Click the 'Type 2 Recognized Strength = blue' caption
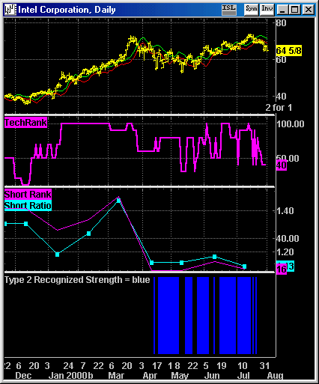 pyautogui.click(x=77, y=280)
